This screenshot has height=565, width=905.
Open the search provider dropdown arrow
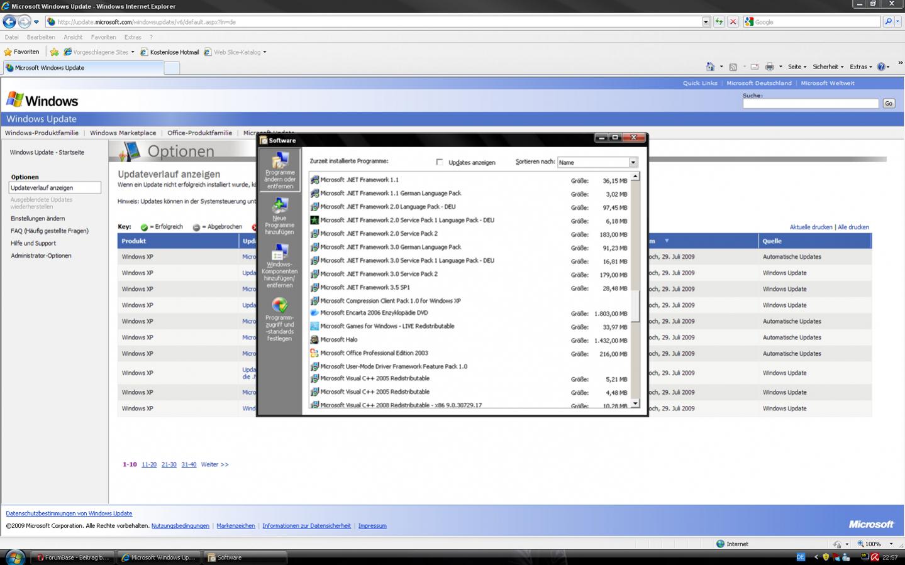[x=898, y=21]
